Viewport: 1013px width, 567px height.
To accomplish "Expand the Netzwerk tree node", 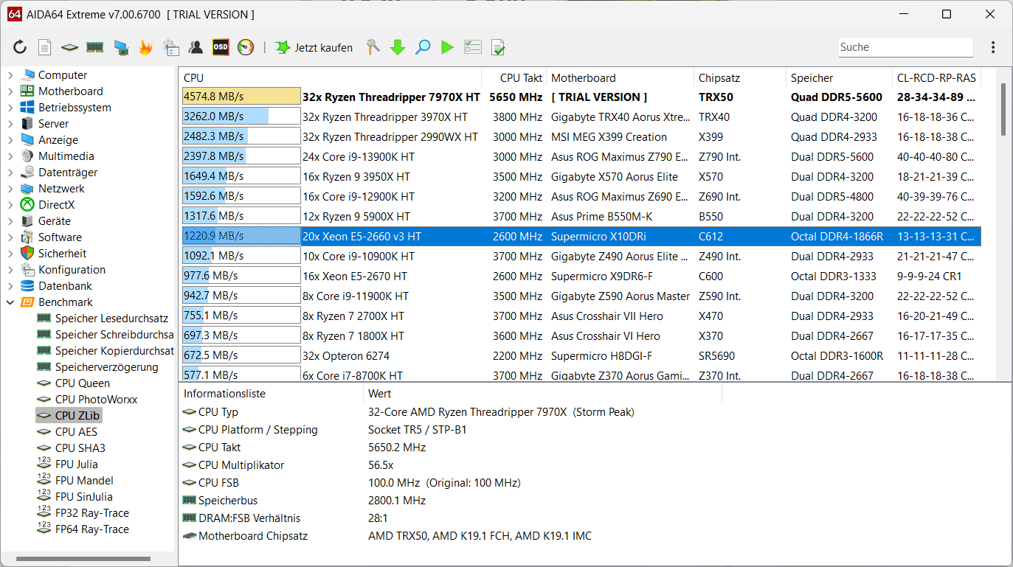I will (10, 189).
